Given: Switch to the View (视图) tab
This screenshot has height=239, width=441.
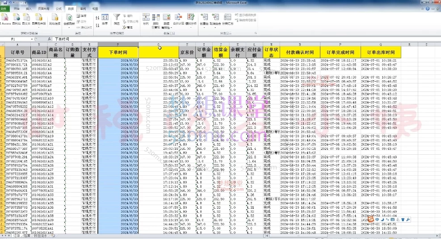Looking at the screenshot, I should click(95, 9).
